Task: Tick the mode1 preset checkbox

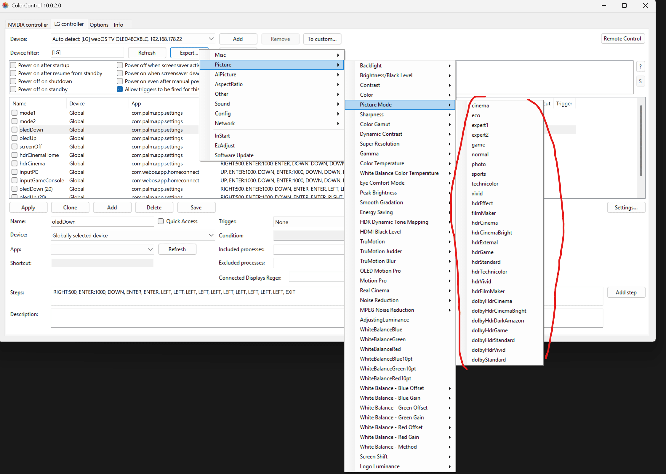Action: coord(14,113)
